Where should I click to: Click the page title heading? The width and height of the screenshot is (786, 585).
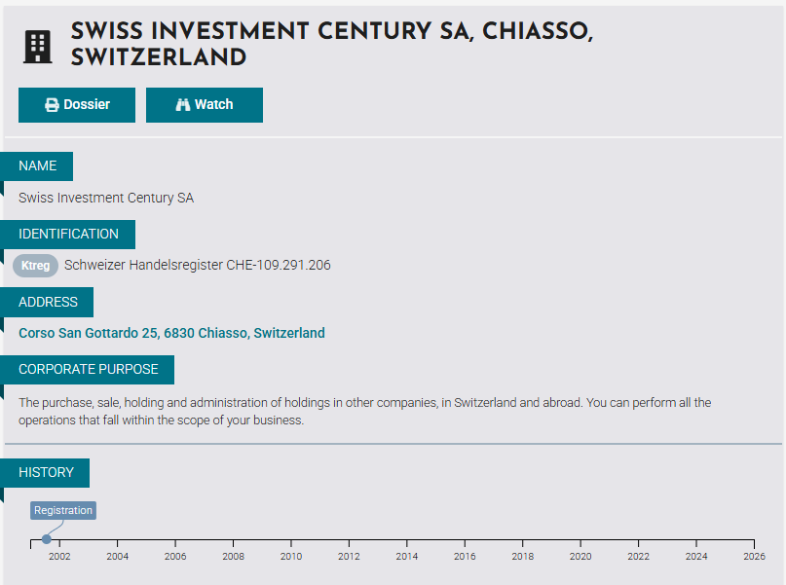coord(332,45)
